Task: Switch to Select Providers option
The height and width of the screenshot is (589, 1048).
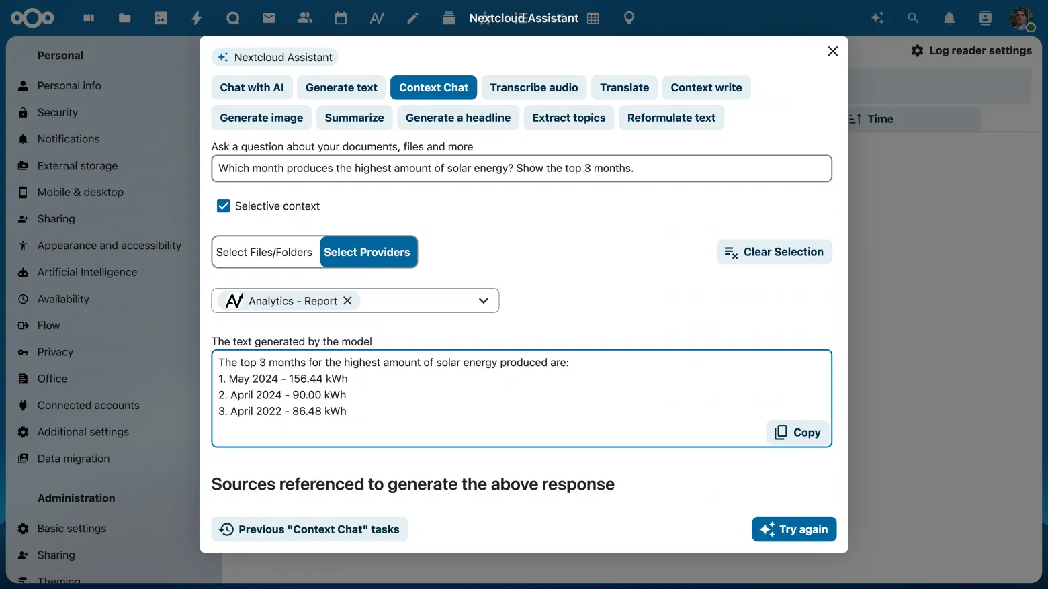Action: 367,252
